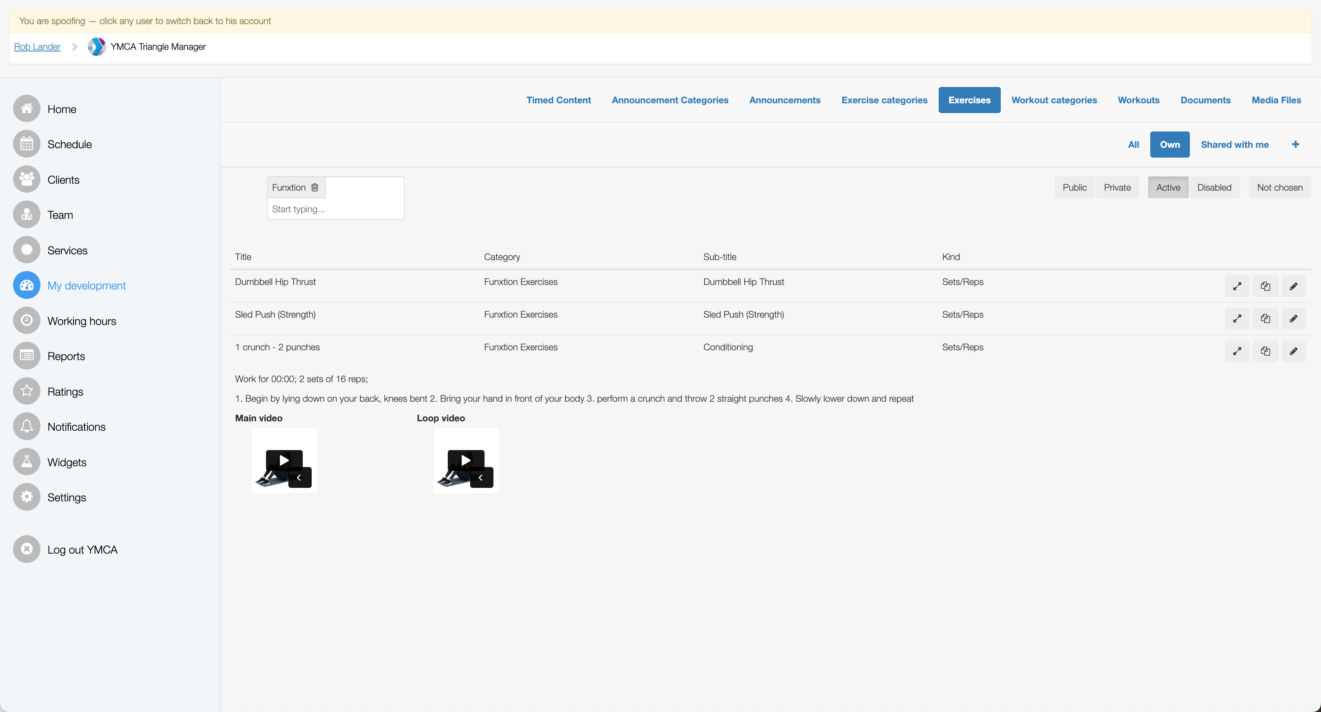The width and height of the screenshot is (1321, 712).
Task: Open the Ratings star icon
Action: (x=27, y=391)
